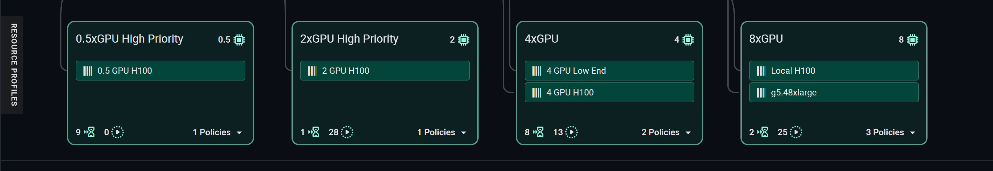Select the g5.48xlarge resource pool
The width and height of the screenshot is (993, 171).
click(833, 93)
